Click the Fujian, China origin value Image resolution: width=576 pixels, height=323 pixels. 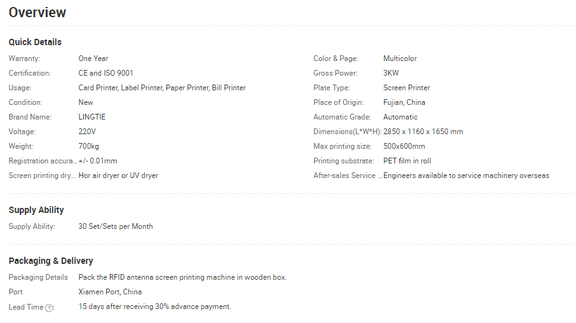coord(404,102)
